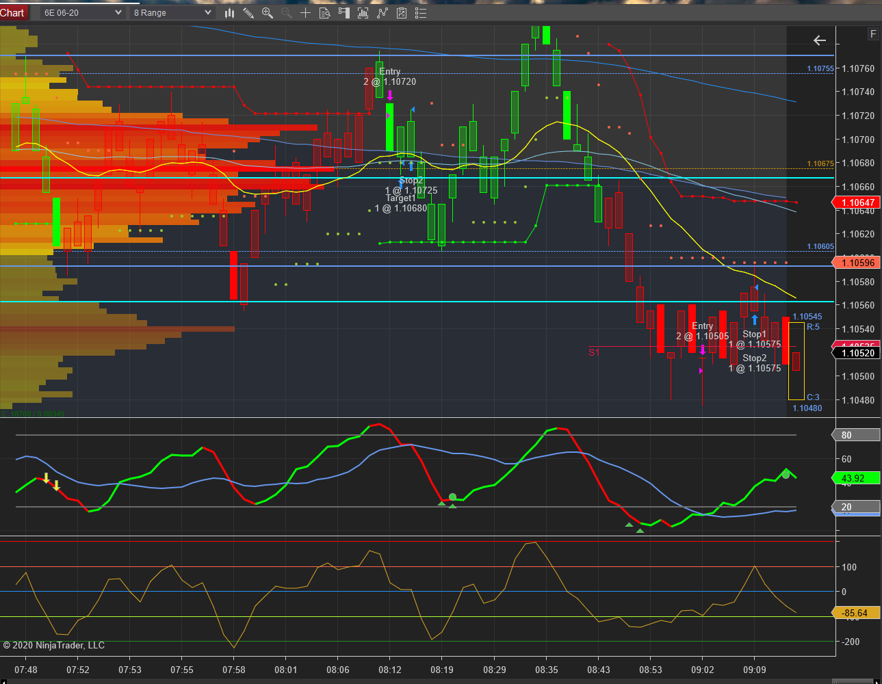Viewport: 882px width, 684px height.
Task: Click the 08:19 time axis label
Action: tap(442, 670)
